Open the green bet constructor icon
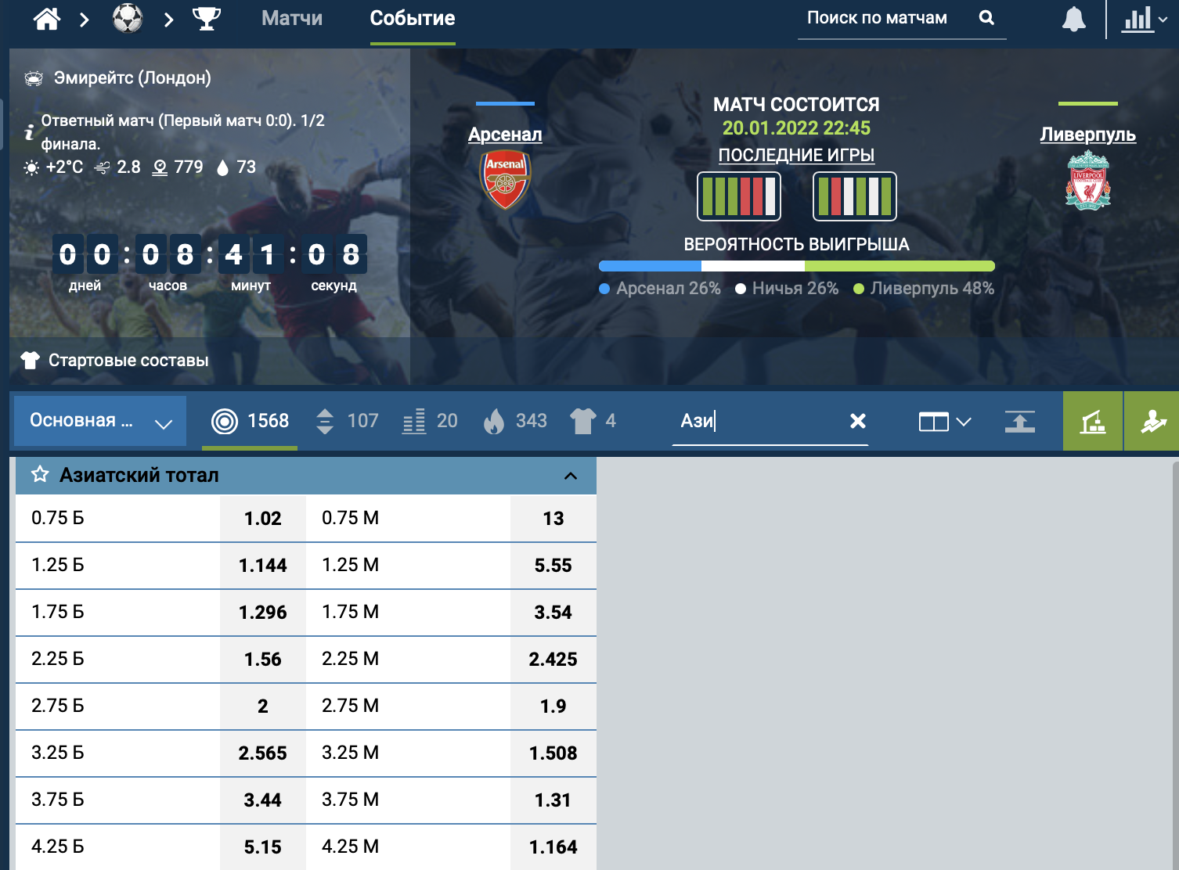This screenshot has height=870, width=1179. [1093, 421]
